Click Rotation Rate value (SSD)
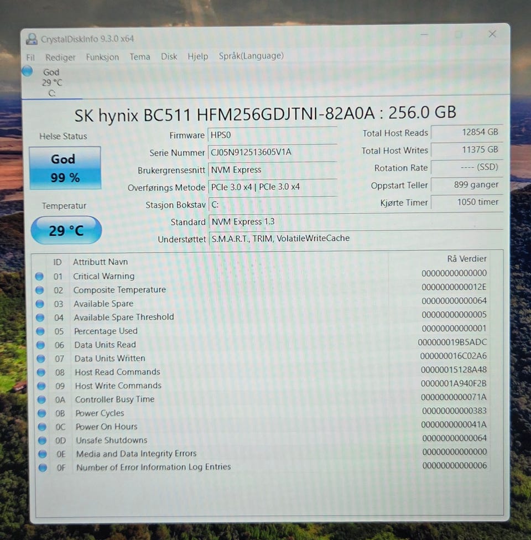This screenshot has width=531, height=540. [x=467, y=168]
